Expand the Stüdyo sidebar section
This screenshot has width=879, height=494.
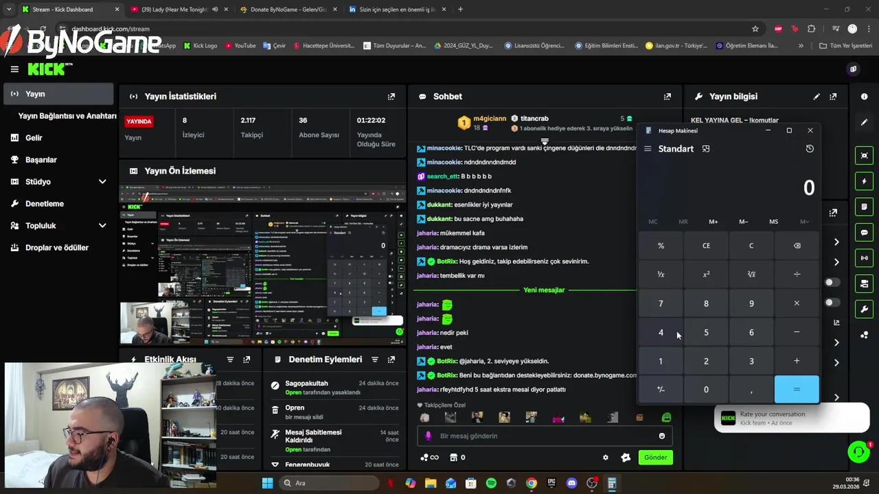coord(102,182)
